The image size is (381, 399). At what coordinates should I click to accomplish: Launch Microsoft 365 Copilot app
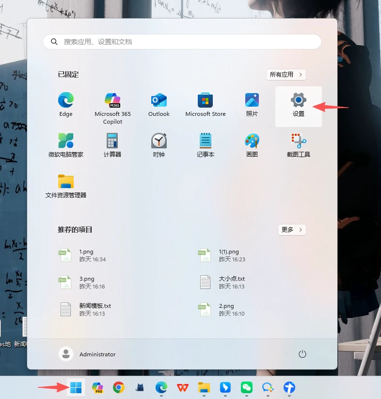112,108
